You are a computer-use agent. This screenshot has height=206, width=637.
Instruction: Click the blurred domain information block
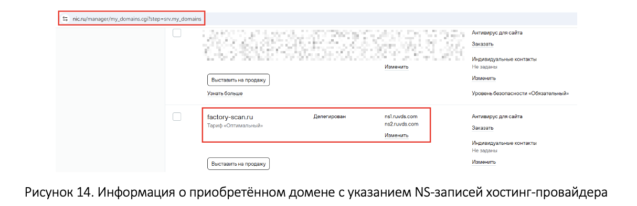[333, 46]
